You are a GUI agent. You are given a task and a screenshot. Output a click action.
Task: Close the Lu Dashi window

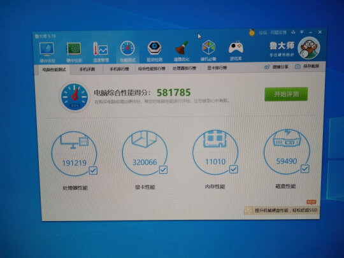(x=320, y=32)
